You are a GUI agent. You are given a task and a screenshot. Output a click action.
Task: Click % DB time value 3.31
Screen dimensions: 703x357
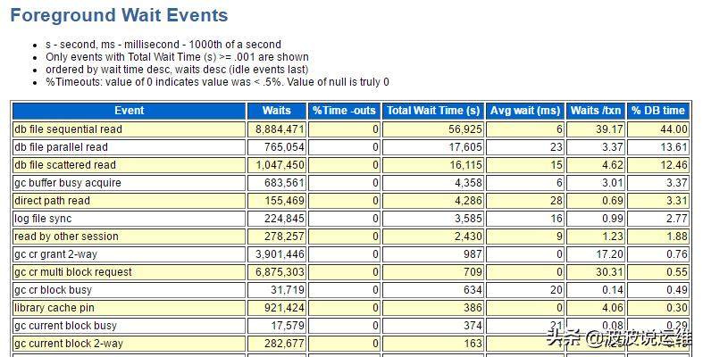(x=676, y=201)
